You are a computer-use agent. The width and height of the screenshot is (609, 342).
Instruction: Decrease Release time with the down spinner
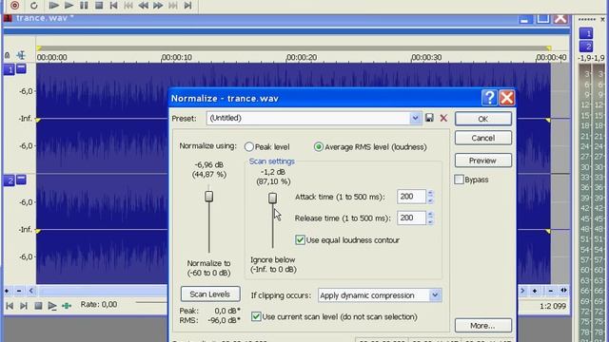click(x=430, y=221)
